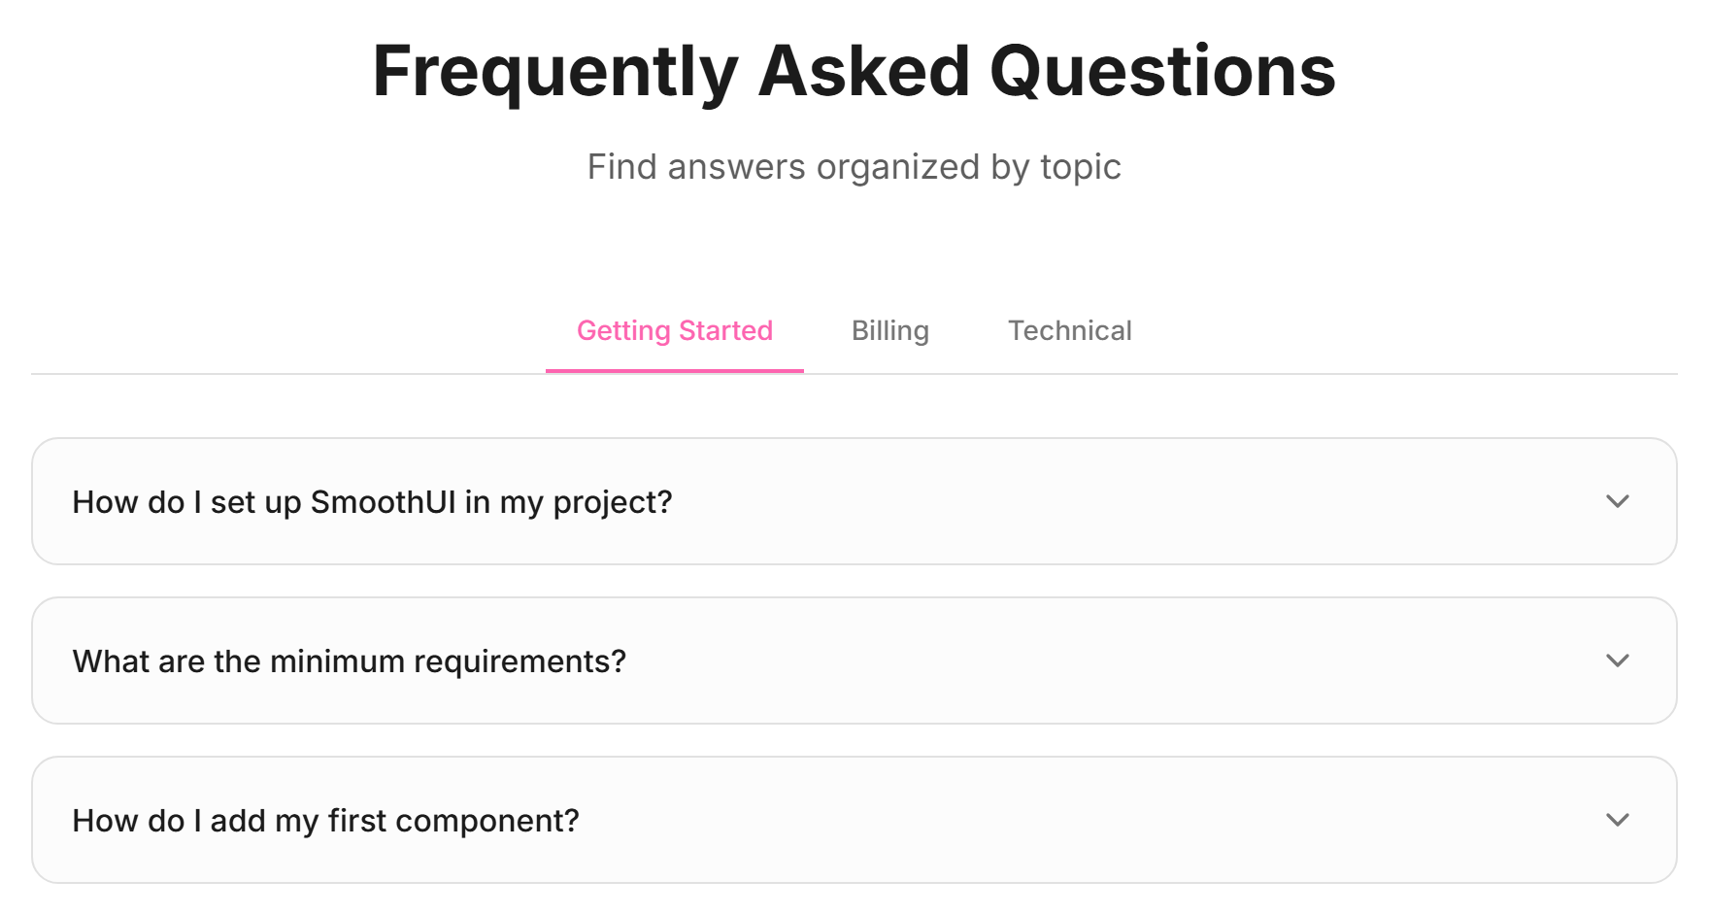Expand the SmoothUI setup question chevron

pos(1618,501)
